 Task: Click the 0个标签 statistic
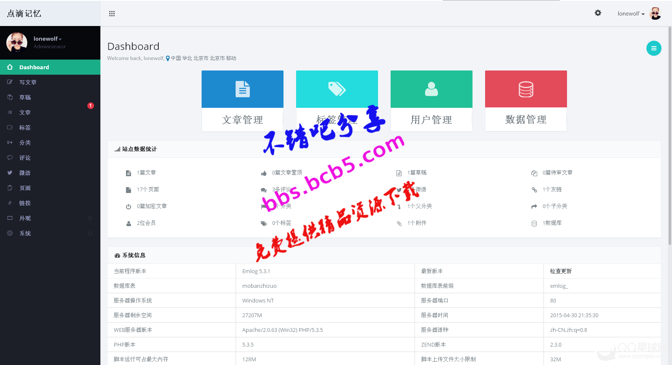click(281, 223)
